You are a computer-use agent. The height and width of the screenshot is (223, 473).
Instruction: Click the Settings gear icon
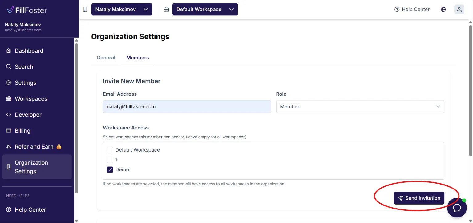point(9,83)
